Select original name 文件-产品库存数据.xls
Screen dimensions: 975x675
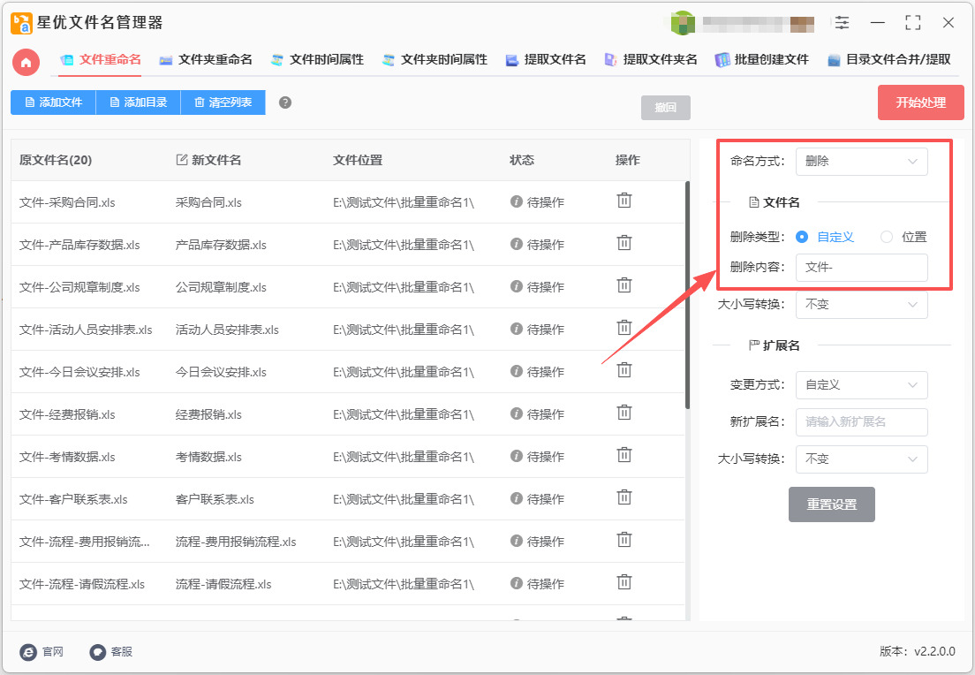click(79, 245)
